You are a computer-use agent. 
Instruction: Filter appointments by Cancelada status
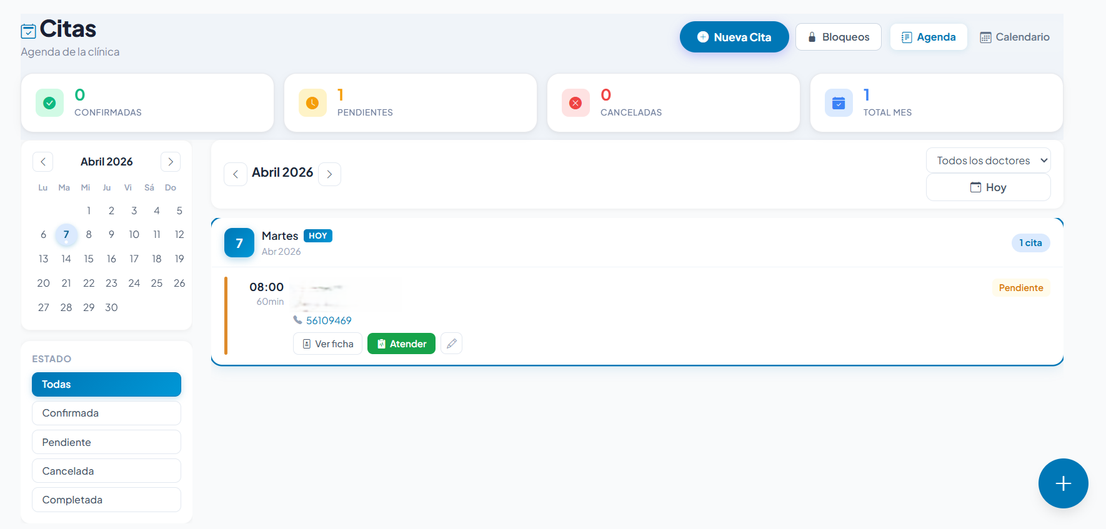tap(106, 471)
